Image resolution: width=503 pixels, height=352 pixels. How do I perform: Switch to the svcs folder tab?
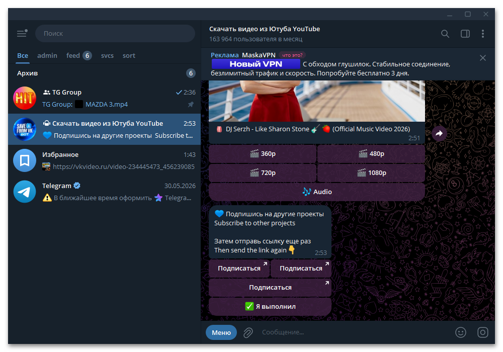(x=107, y=55)
